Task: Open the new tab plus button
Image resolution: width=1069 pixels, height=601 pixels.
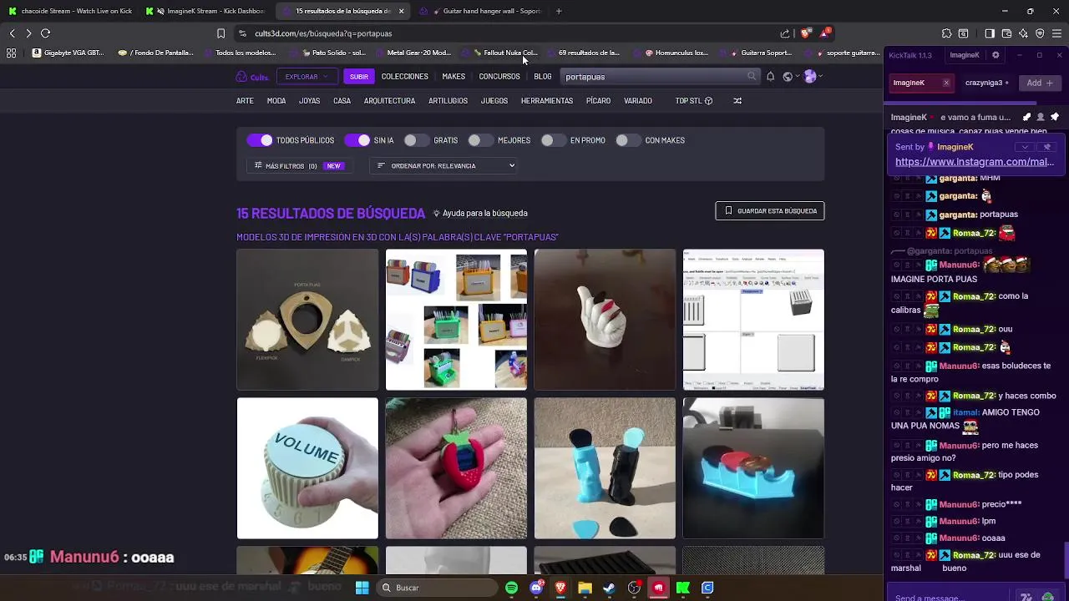Action: tap(559, 11)
